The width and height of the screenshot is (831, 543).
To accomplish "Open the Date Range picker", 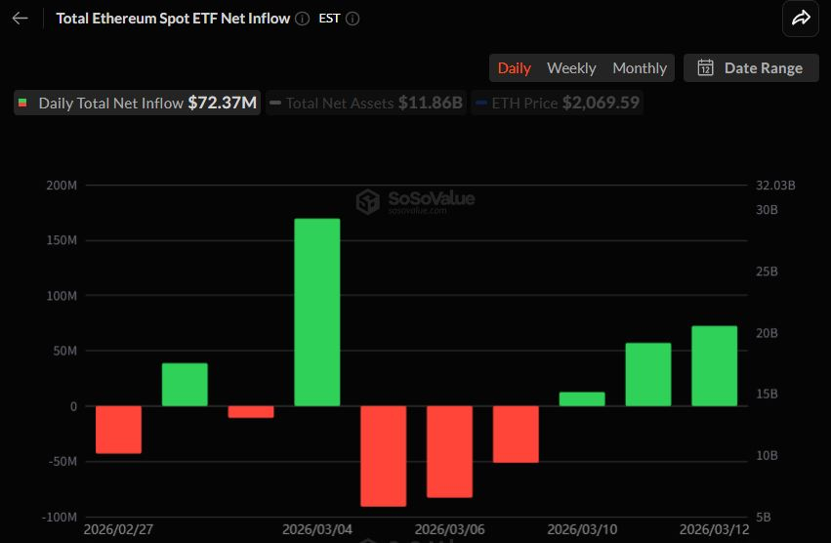I will click(x=751, y=68).
